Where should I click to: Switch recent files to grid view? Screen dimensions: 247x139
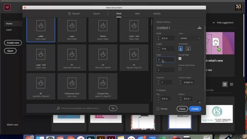click(225, 84)
